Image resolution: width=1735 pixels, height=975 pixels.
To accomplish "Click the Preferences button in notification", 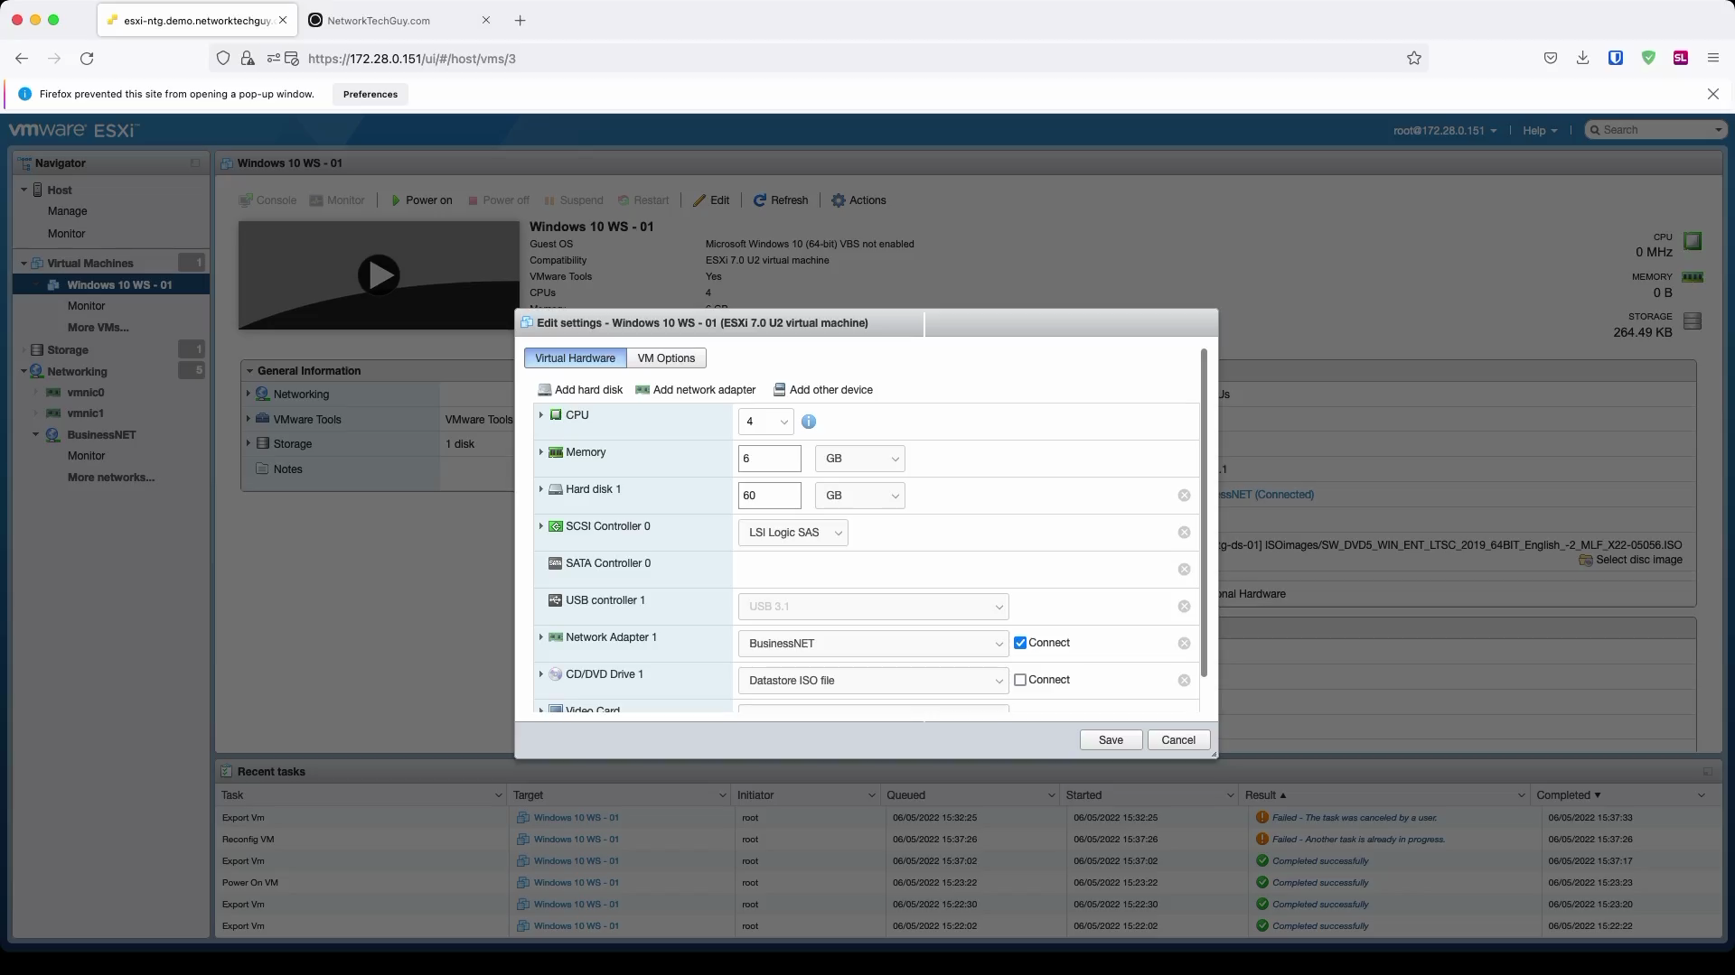I will 370,94.
